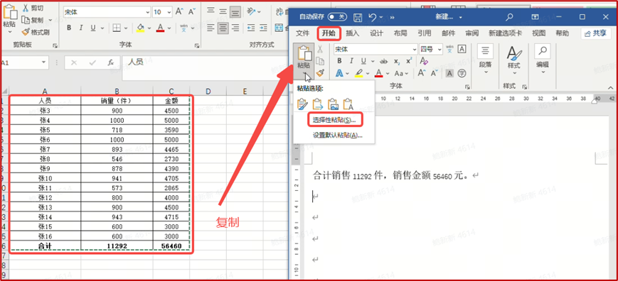Click Excel's middle-align icon
Viewport: 618px width, 281px height.
pos(223,12)
